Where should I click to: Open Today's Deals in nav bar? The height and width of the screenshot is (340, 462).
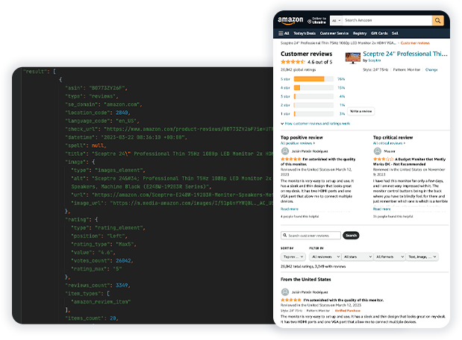pos(305,34)
